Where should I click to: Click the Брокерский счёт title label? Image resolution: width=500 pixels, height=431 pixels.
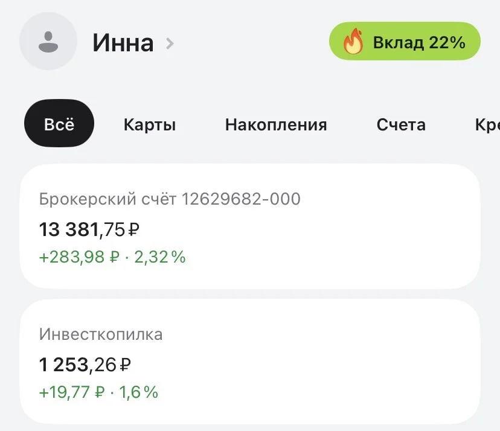point(107,199)
